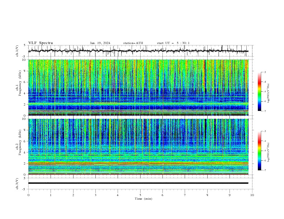The image size is (284, 219).
Task: Click the ch.1 'Frequency (kHz)' axis label
Action: [20, 82]
